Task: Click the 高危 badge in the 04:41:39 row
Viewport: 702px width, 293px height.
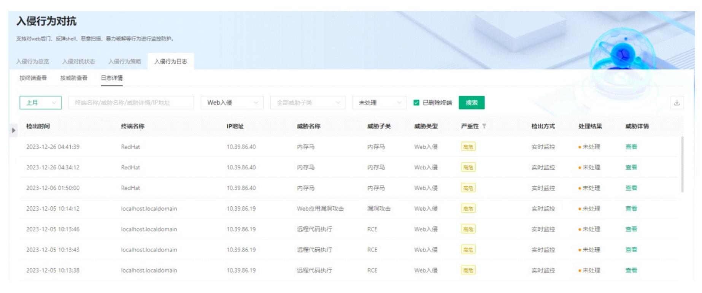Action: pyautogui.click(x=468, y=147)
